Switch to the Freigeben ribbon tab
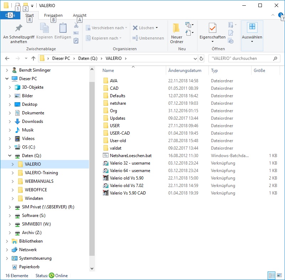Viewport: 285px width, 280px height. tap(53, 15)
